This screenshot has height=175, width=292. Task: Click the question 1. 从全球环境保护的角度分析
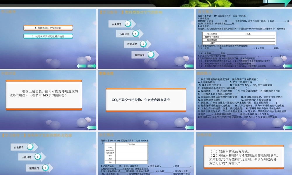click(x=232, y=79)
